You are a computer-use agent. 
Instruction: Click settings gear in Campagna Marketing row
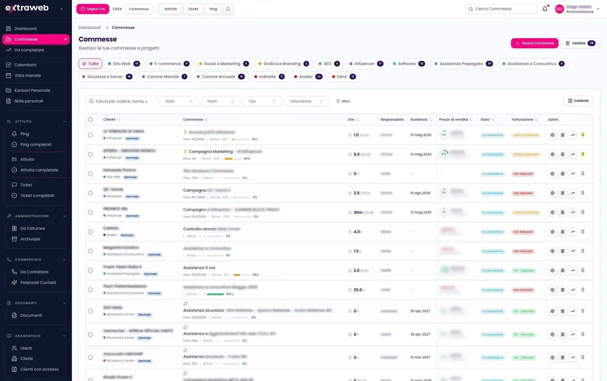pyautogui.click(x=552, y=154)
